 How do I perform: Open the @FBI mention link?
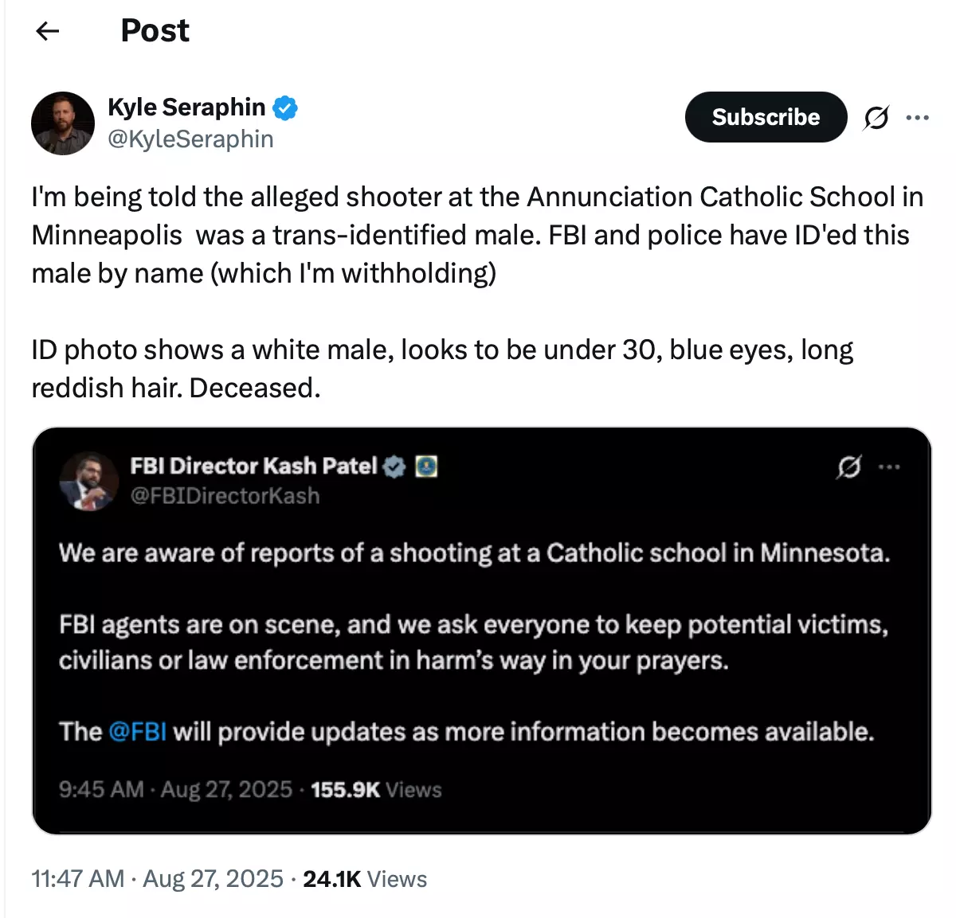137,732
